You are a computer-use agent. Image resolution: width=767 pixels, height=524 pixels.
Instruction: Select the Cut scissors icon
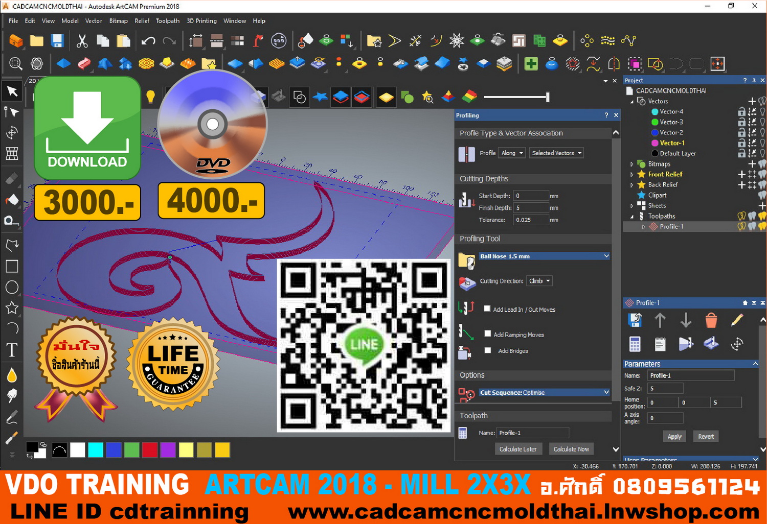click(x=82, y=41)
